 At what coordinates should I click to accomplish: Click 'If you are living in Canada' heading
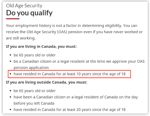[41, 47]
